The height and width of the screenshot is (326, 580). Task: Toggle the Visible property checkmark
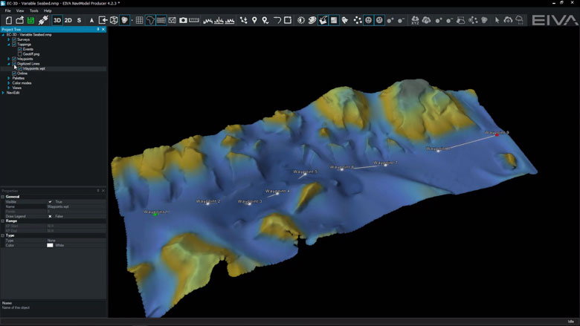point(51,201)
